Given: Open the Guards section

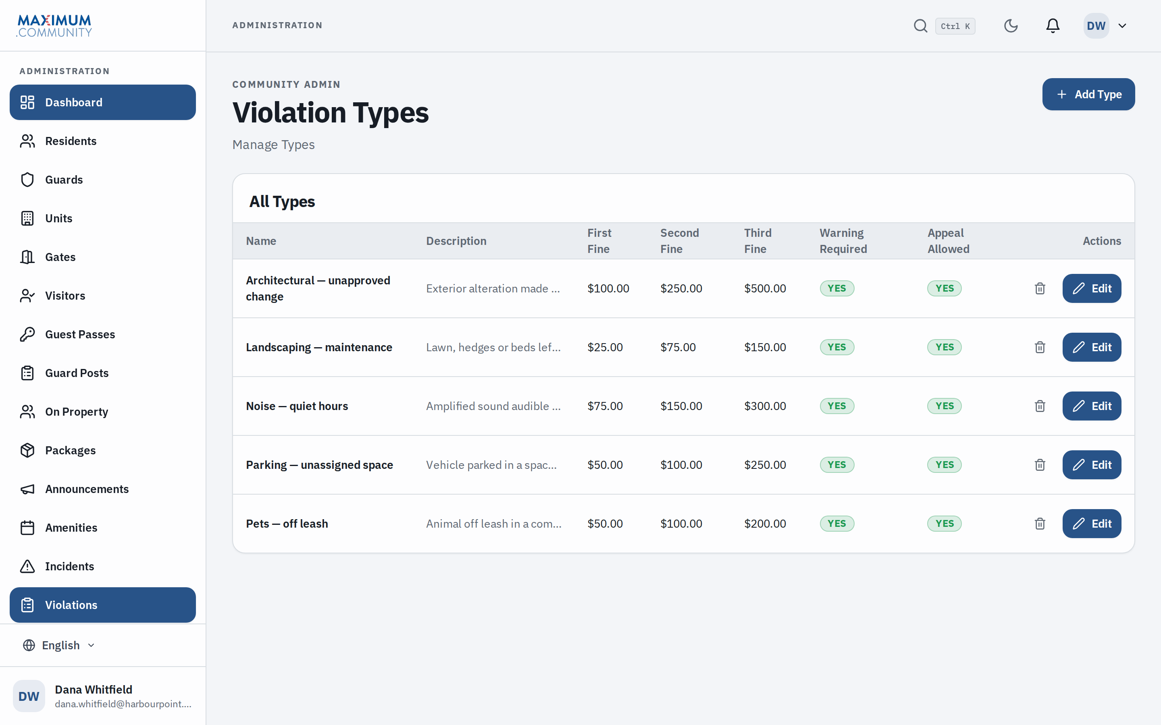Looking at the screenshot, I should pos(103,180).
